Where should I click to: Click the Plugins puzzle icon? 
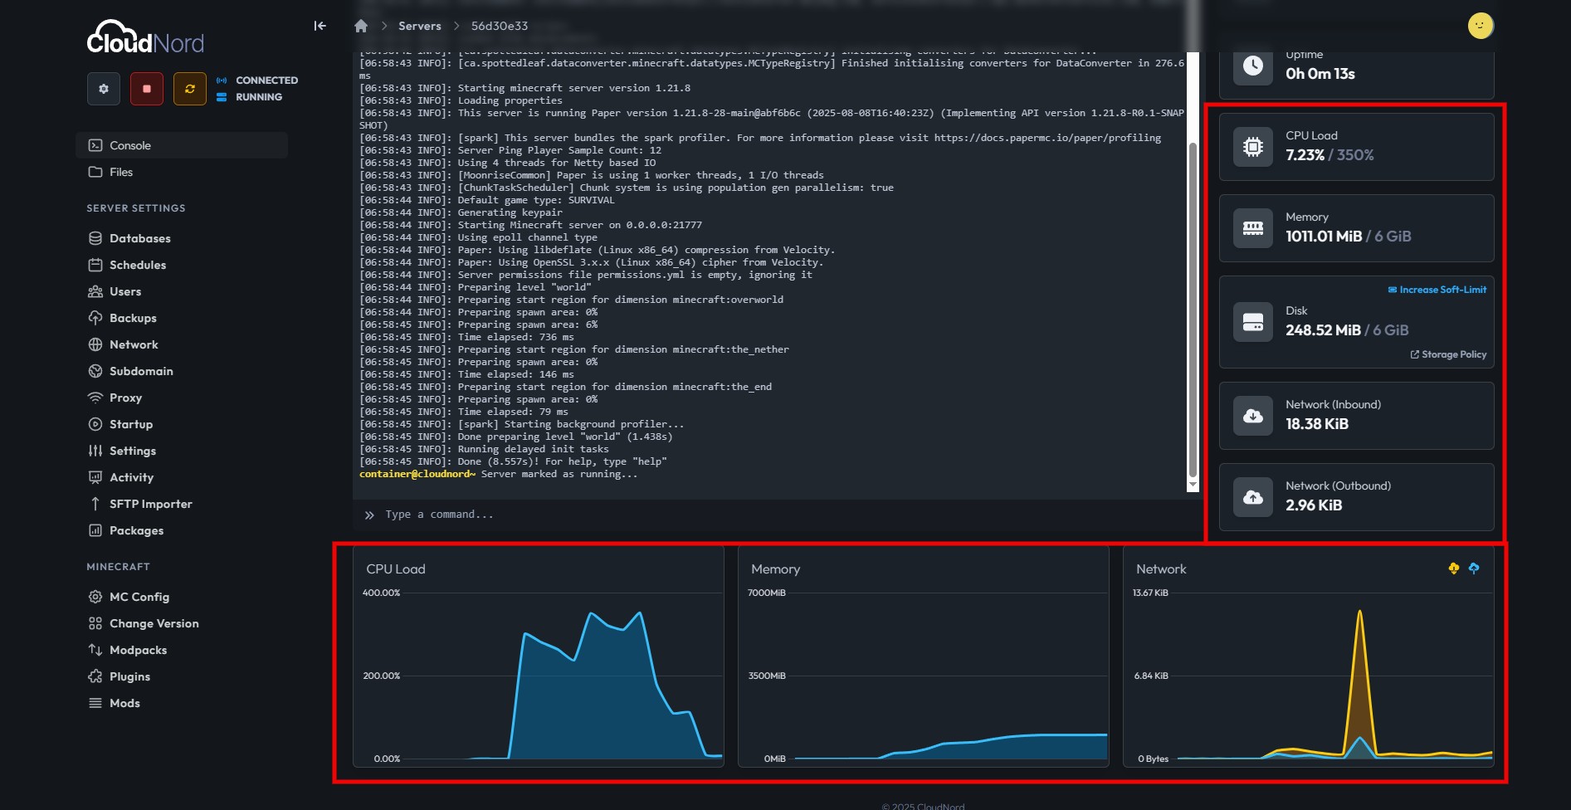95,676
